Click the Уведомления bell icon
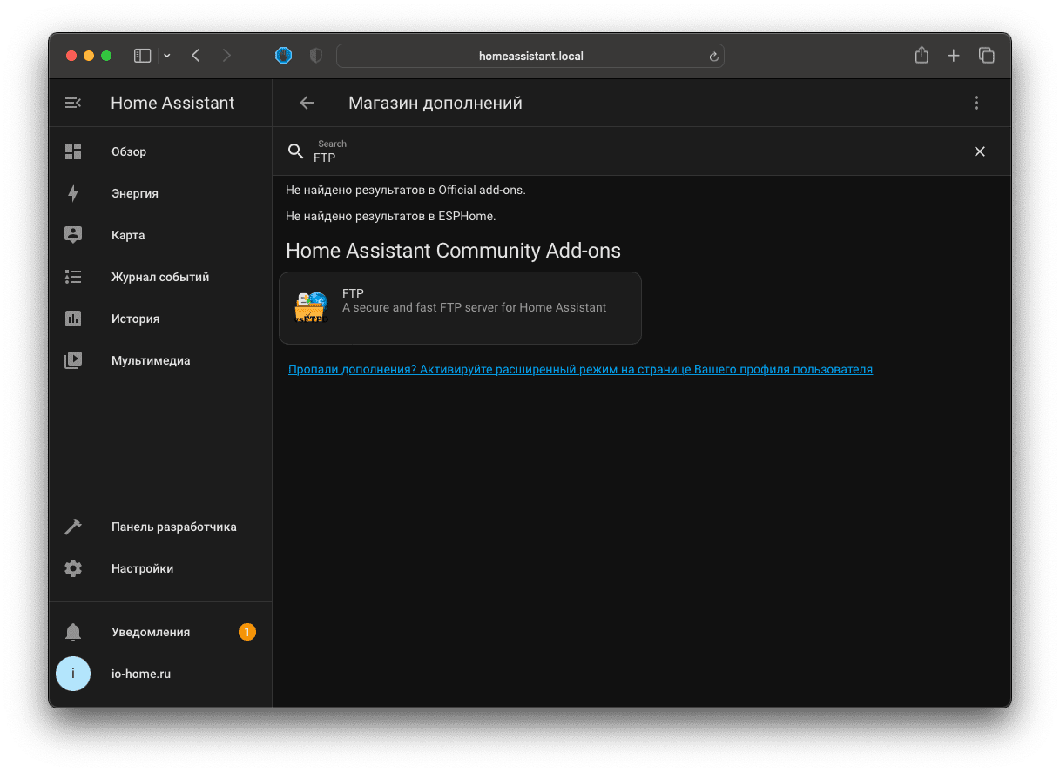This screenshot has height=772, width=1060. point(73,632)
